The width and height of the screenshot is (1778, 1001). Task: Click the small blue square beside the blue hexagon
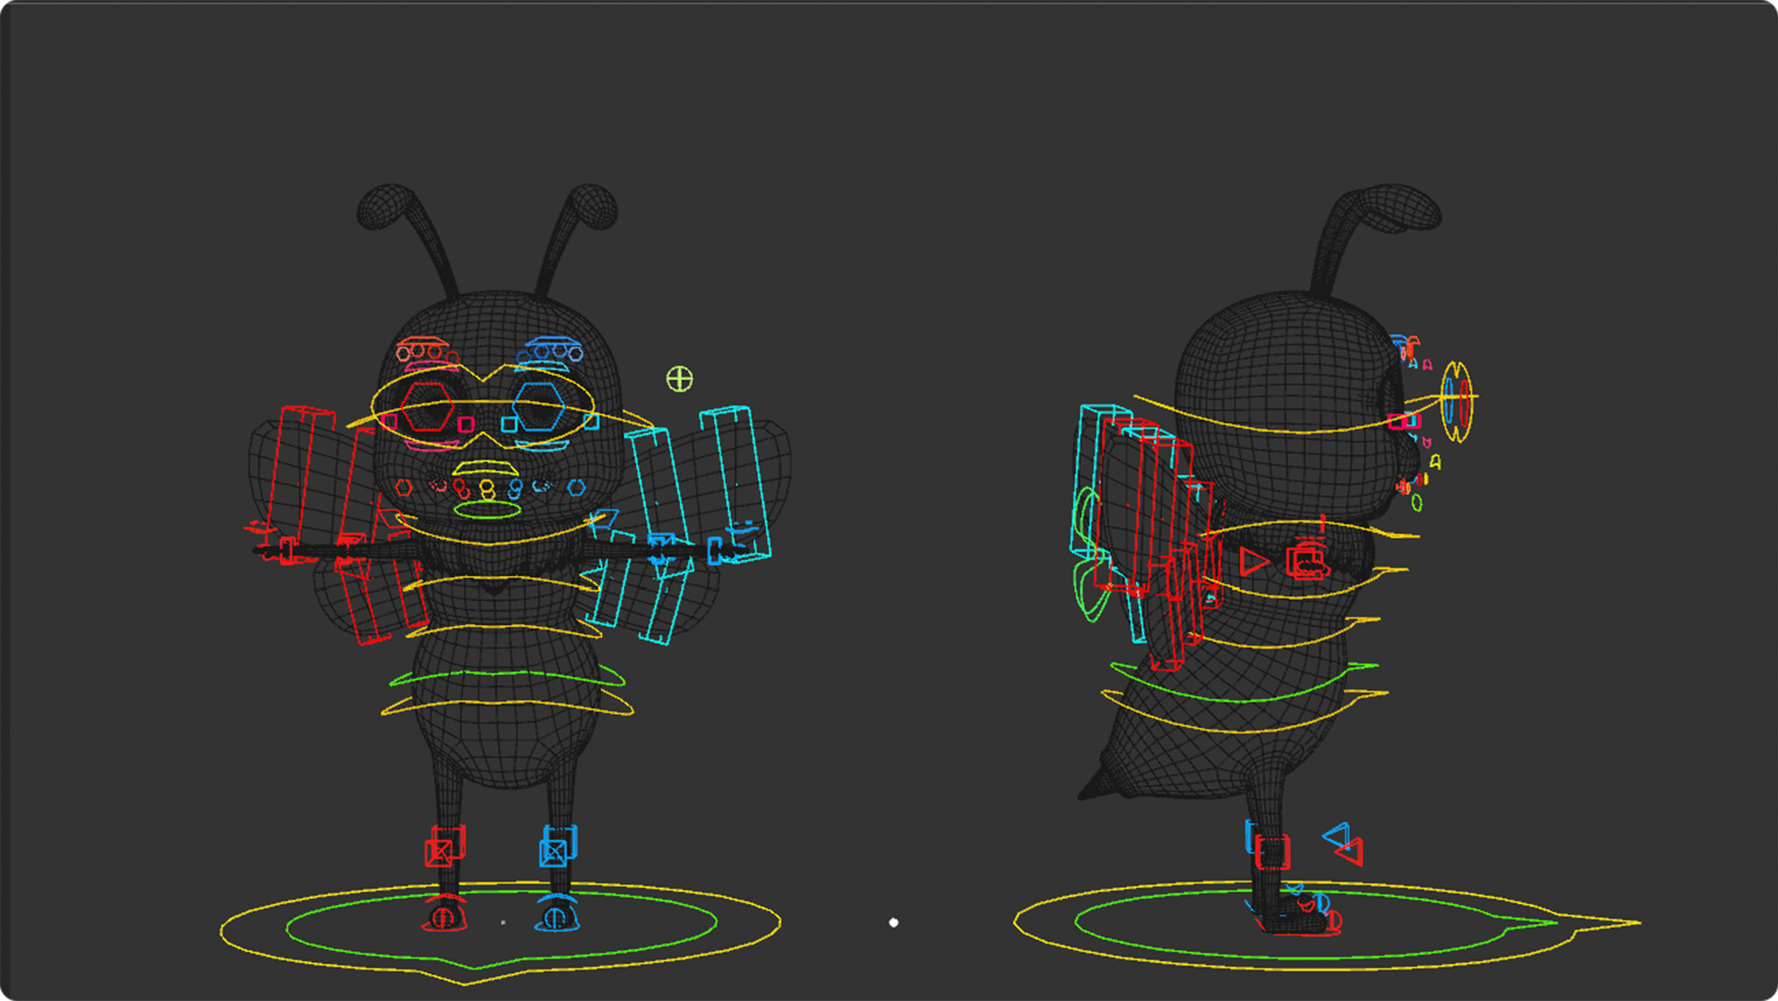pyautogui.click(x=509, y=424)
